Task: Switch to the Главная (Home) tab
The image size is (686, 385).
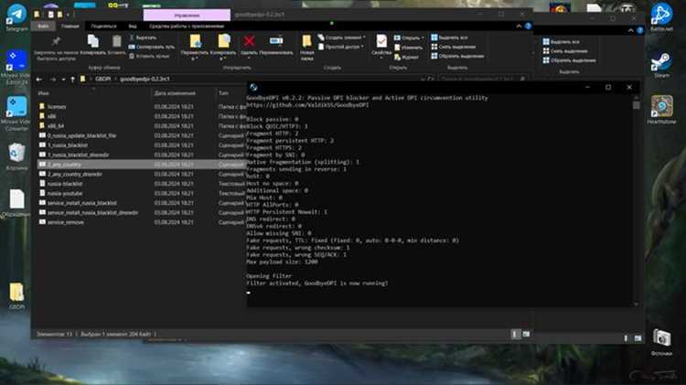Action: (x=70, y=27)
